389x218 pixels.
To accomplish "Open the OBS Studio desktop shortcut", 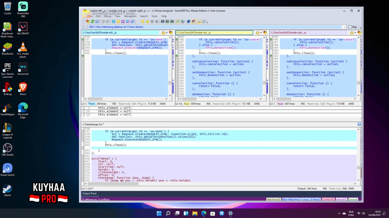I will pyautogui.click(x=8, y=150).
